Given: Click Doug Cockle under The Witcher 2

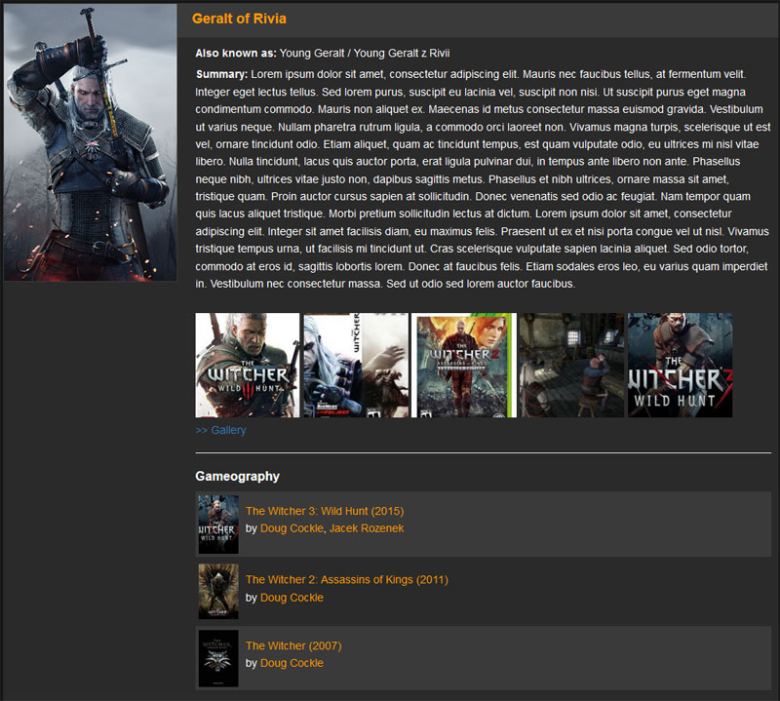Looking at the screenshot, I should [292, 598].
